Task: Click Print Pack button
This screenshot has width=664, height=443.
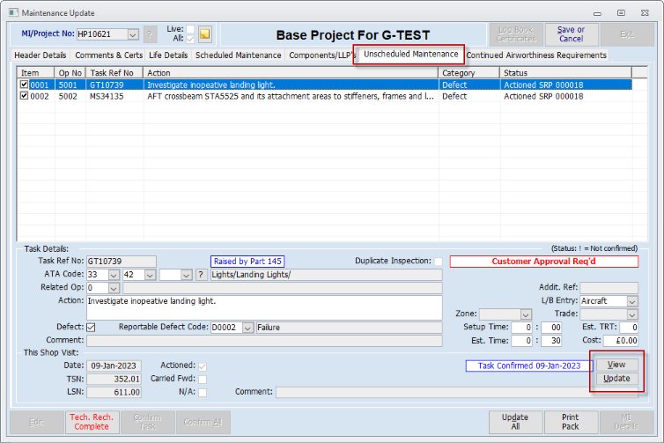Action: 571,422
